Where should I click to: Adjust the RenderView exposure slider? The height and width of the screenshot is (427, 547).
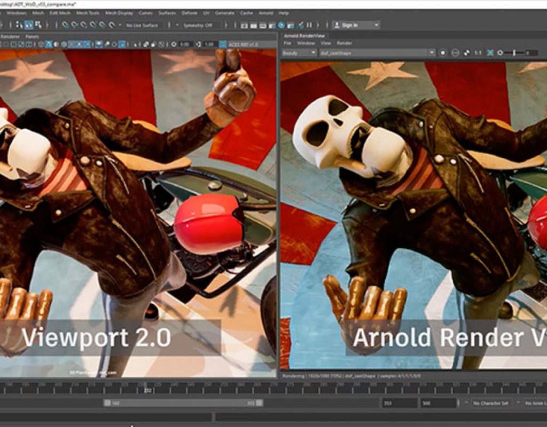(514, 53)
